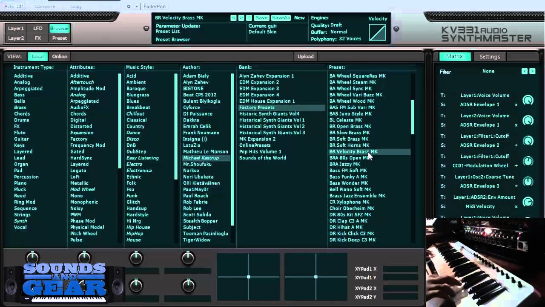Click amount knob for Filter1:Cutoff ADSR Envelope 2
545x307 pixels.
click(x=528, y=141)
